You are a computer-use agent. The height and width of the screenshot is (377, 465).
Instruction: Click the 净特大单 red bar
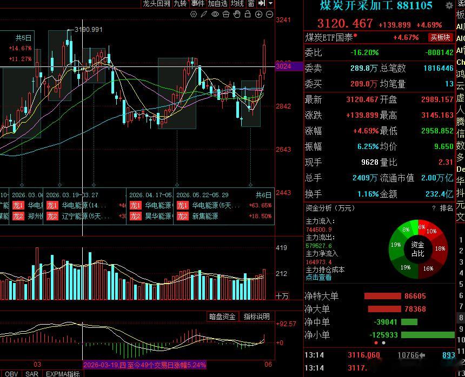click(x=383, y=296)
